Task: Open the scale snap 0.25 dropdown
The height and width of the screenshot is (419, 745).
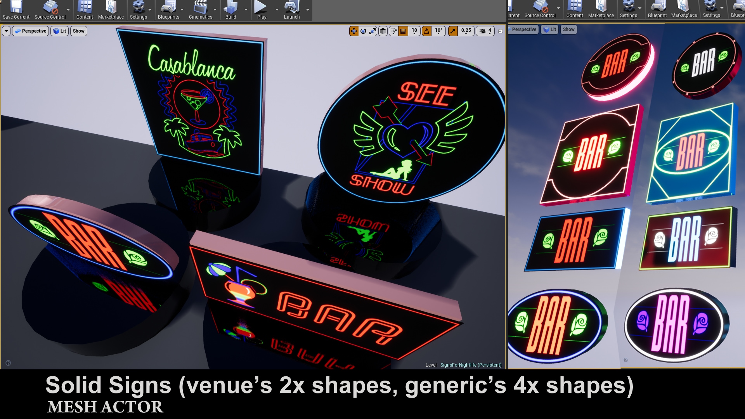Action: point(466,31)
